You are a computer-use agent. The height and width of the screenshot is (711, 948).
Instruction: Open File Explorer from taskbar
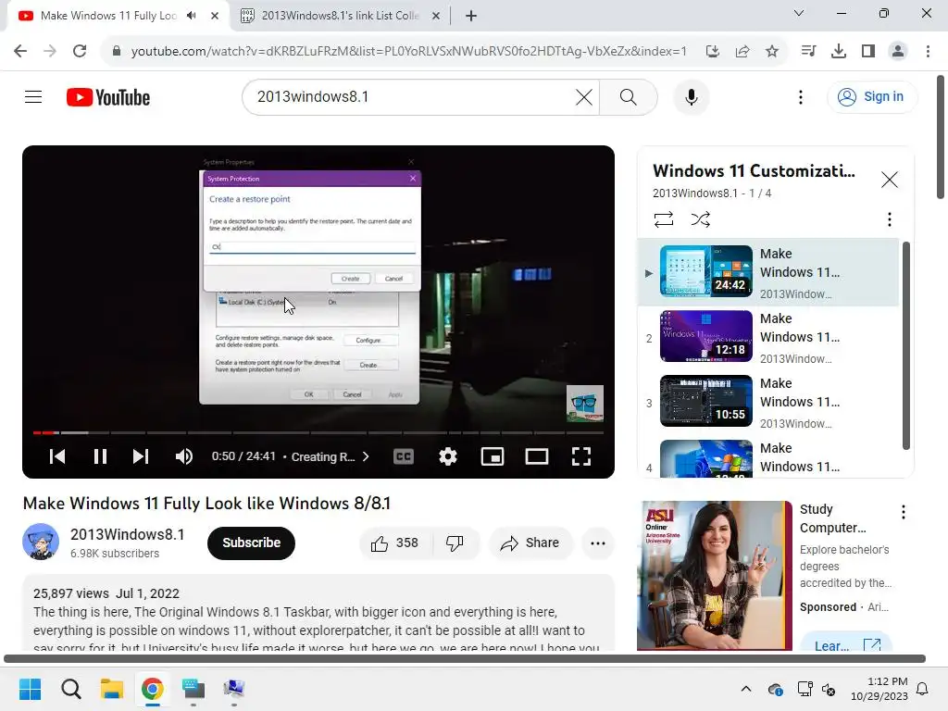tap(112, 689)
